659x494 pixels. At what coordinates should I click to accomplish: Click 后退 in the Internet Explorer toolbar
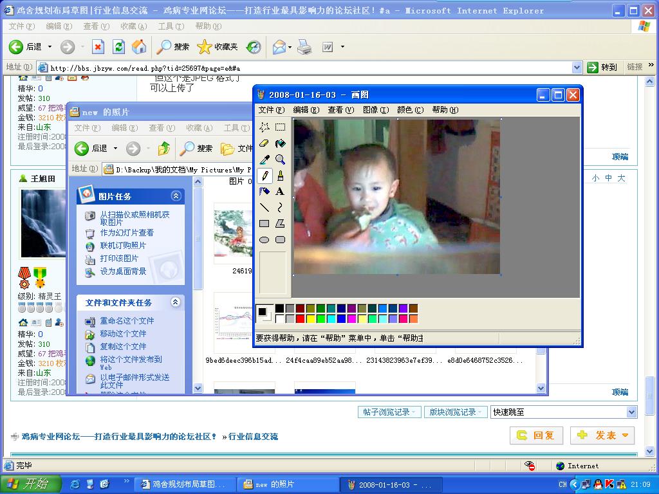[25, 46]
